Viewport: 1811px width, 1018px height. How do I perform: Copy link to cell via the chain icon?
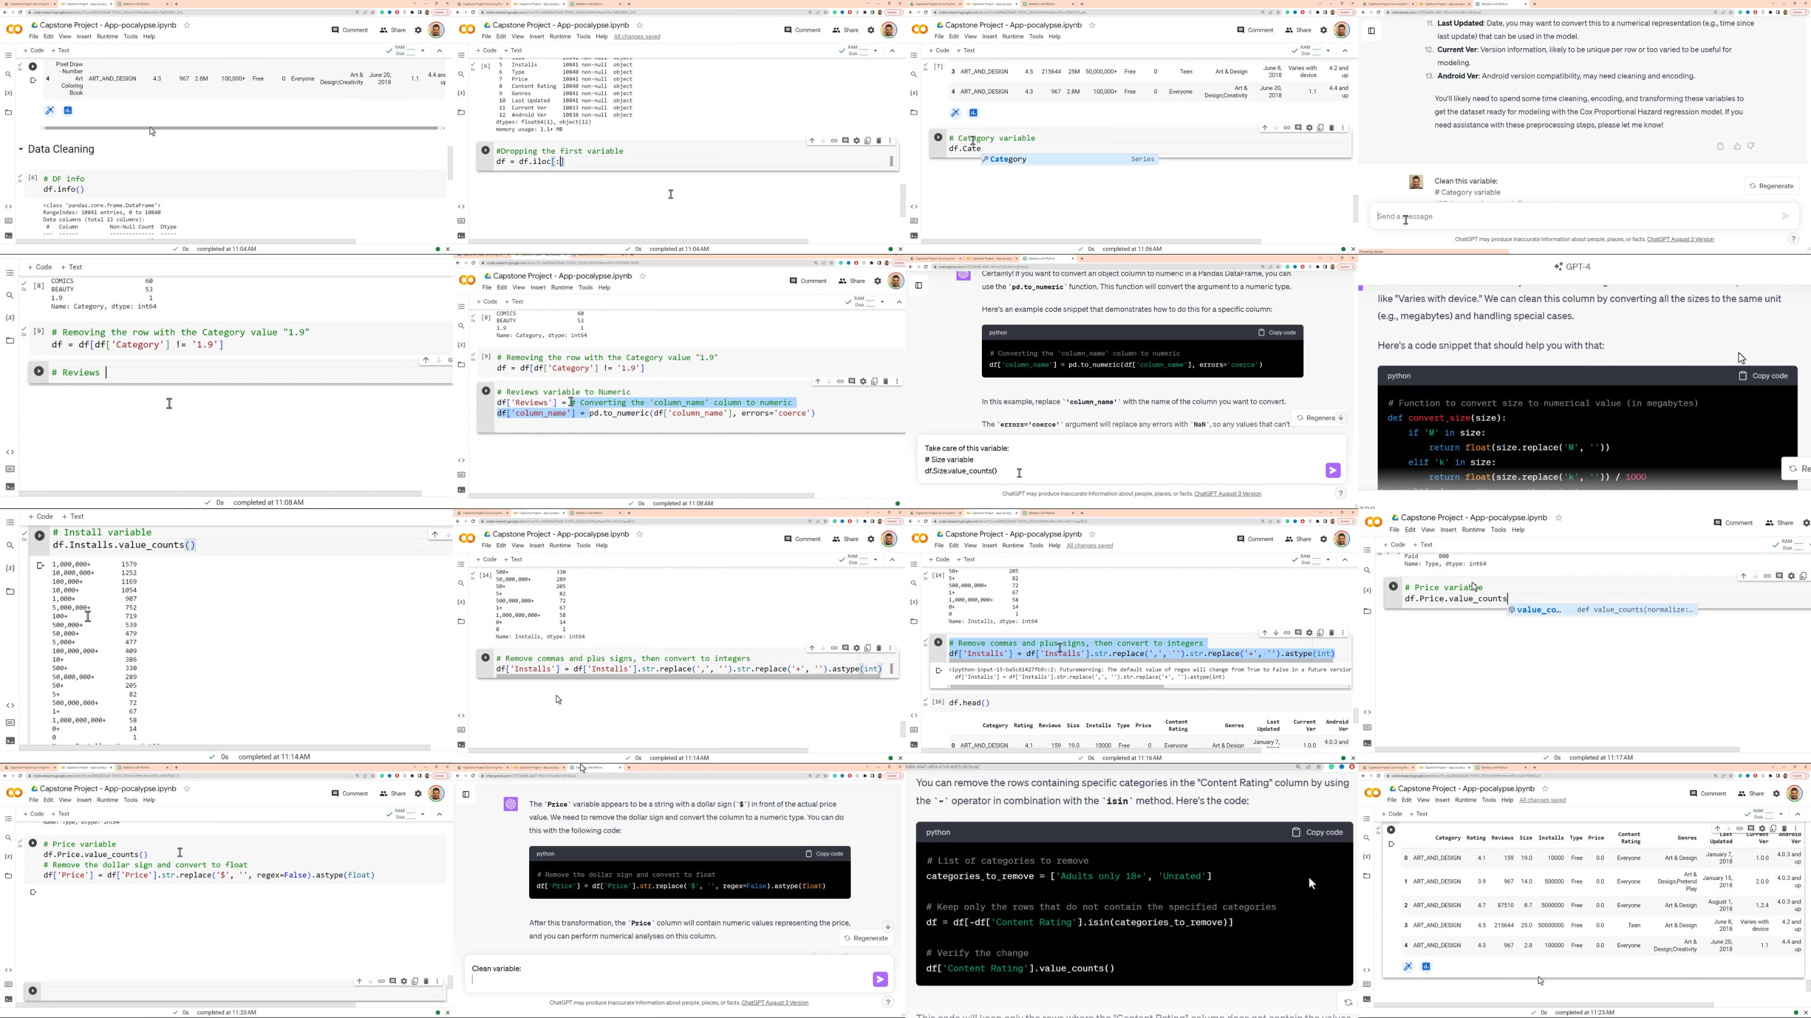1288,128
